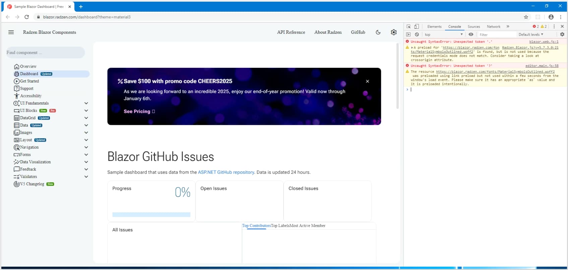Click the Overview home icon
Image resolution: width=568 pixels, height=270 pixels.
click(x=16, y=66)
